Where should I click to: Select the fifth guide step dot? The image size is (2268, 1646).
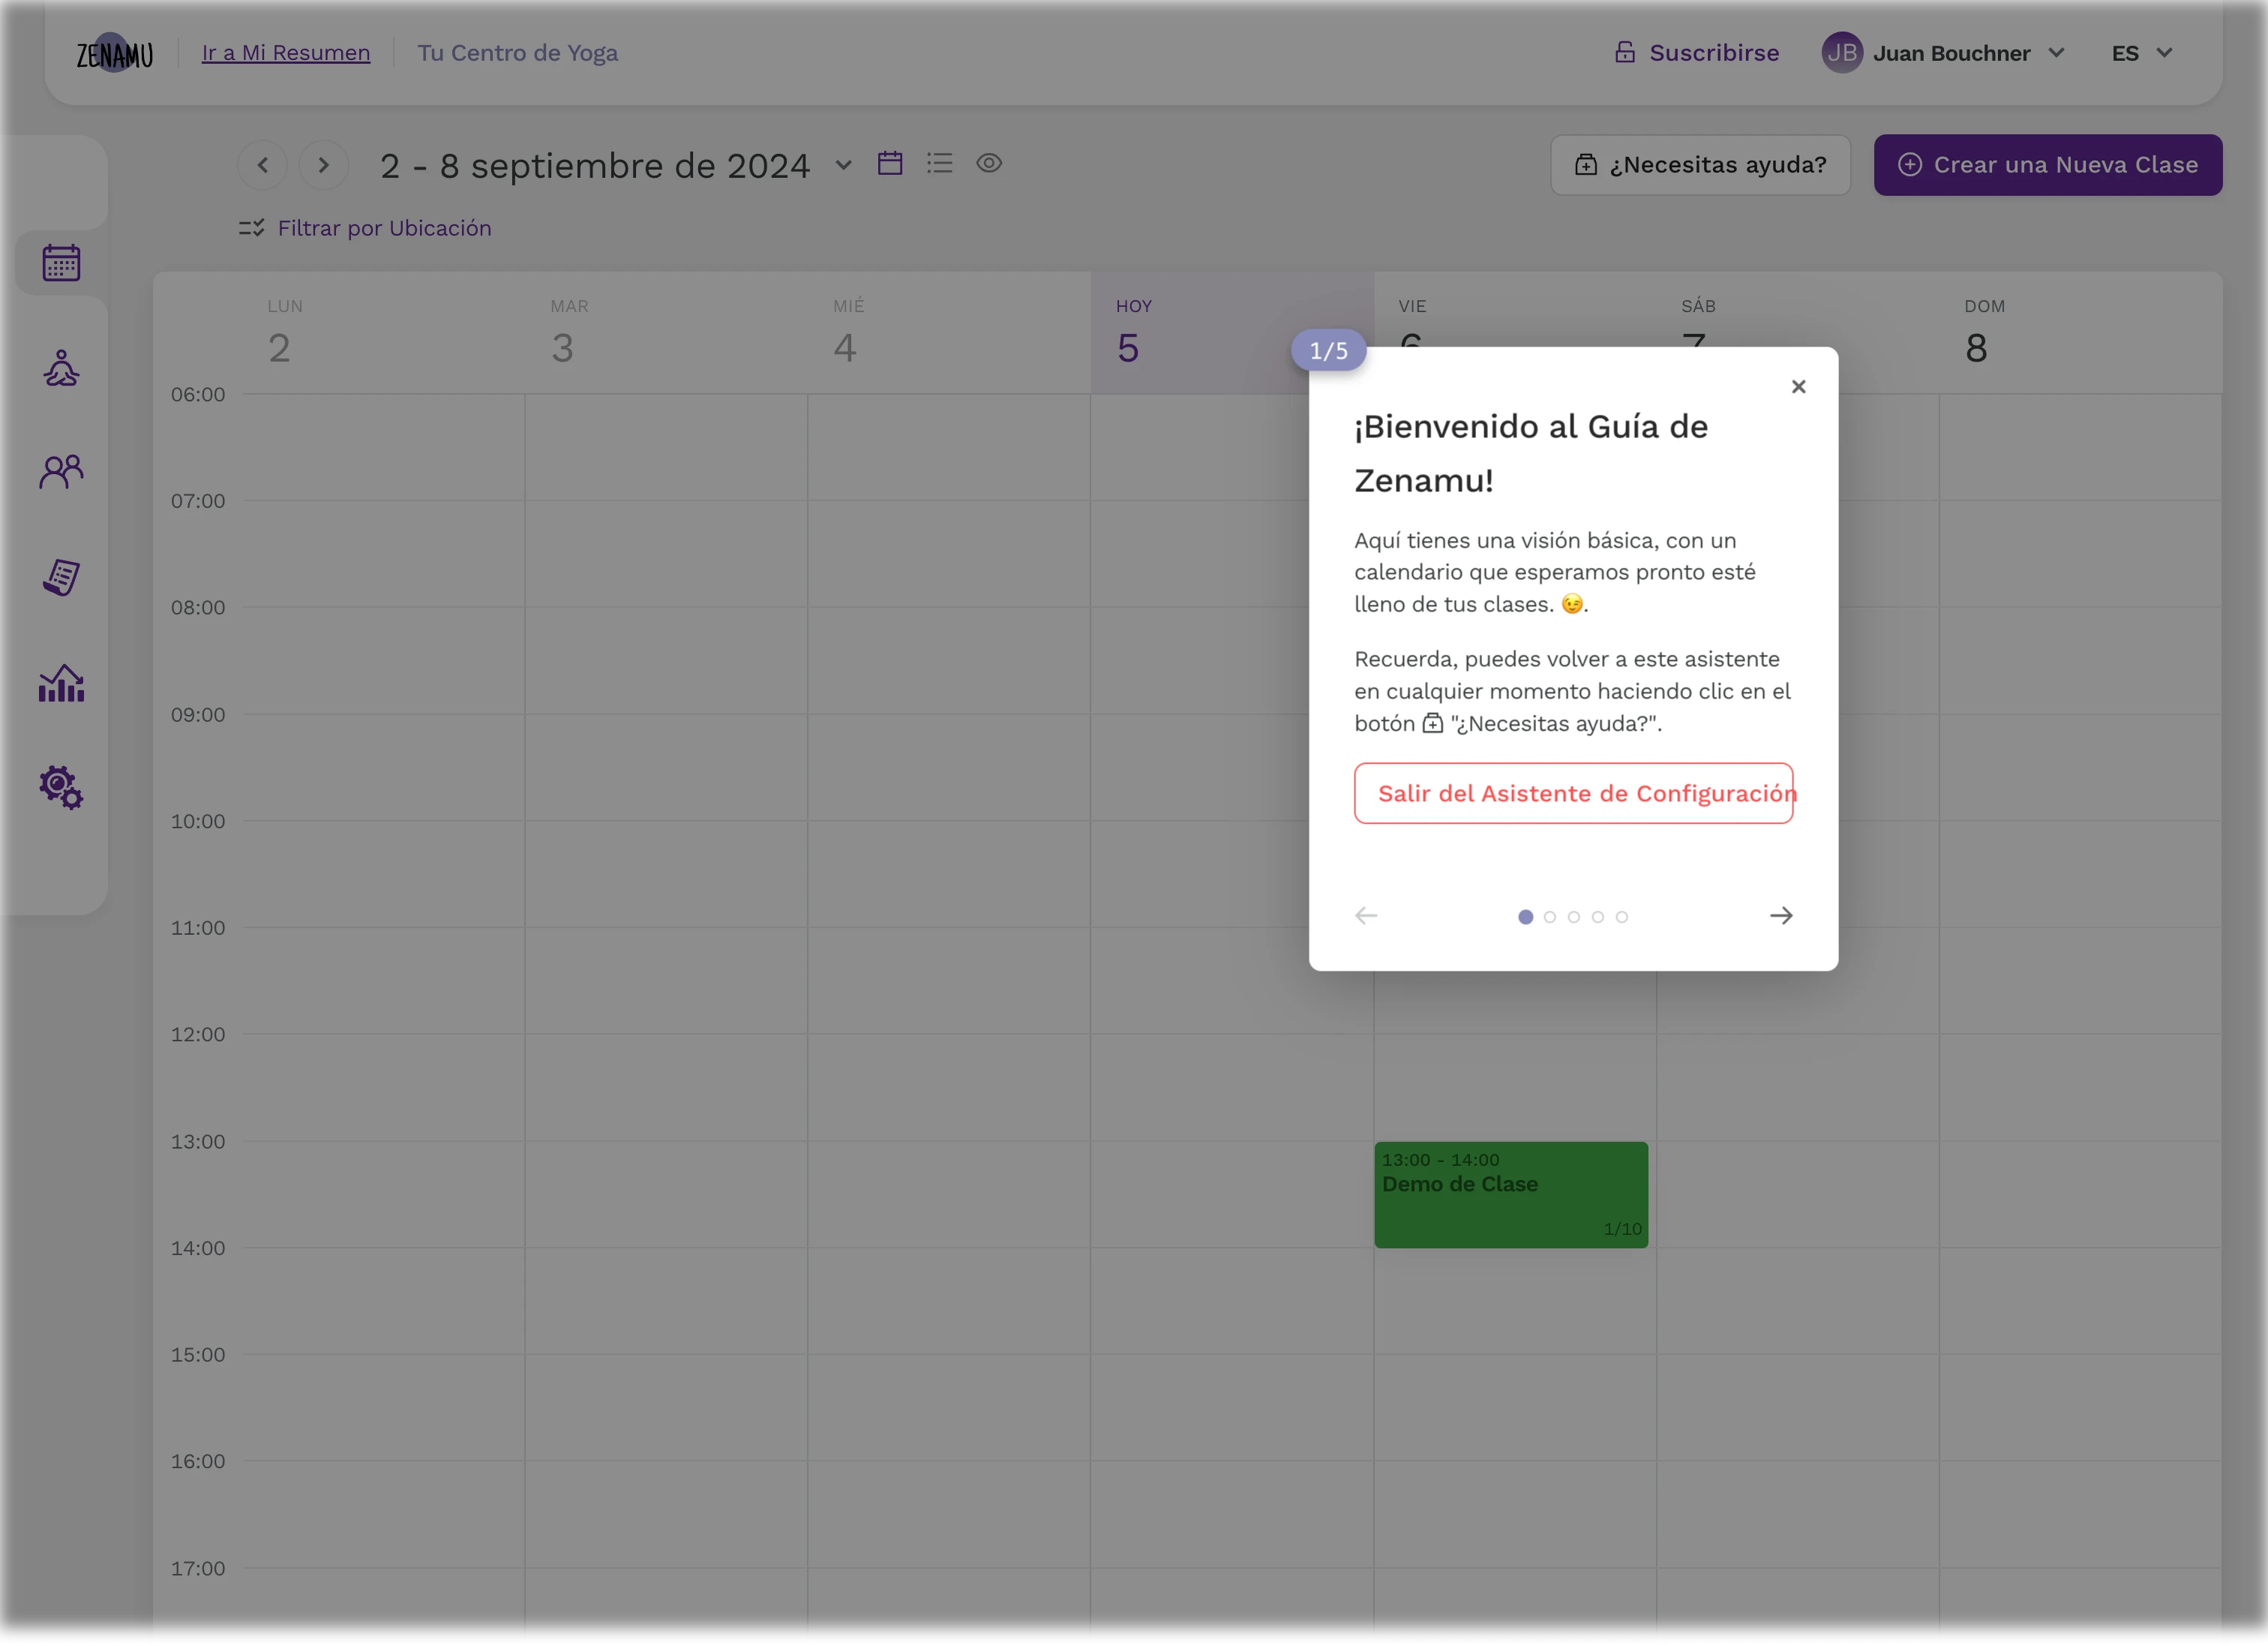pyautogui.click(x=1622, y=917)
